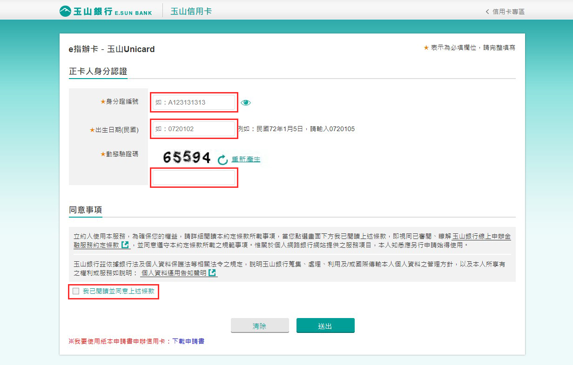Click 玉山信用卡 header title
This screenshot has height=365, width=573.
[x=191, y=11]
